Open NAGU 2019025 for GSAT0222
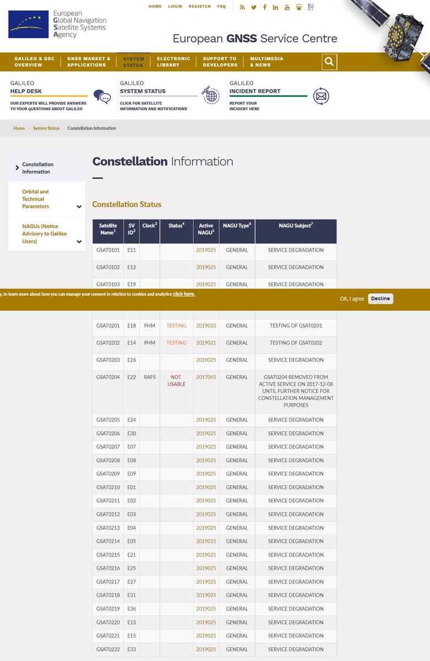 click(206, 649)
